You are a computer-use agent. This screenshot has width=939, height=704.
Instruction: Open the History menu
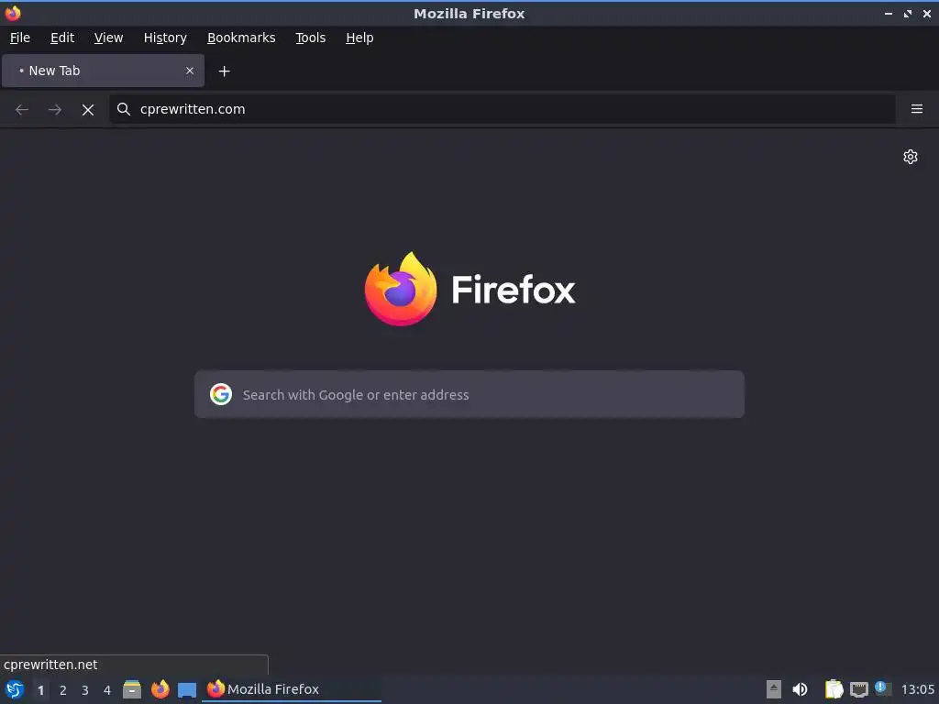(165, 38)
